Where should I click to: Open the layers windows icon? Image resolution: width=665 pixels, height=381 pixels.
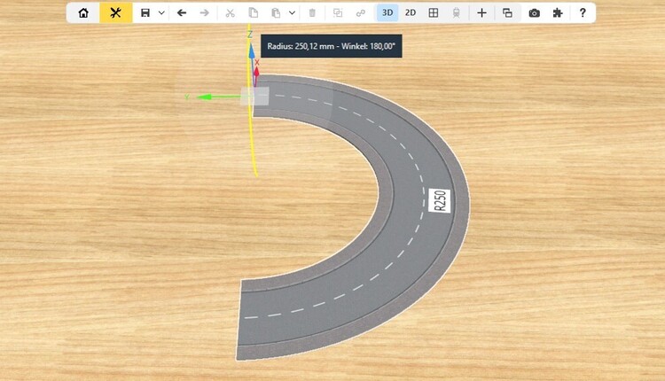pos(507,13)
